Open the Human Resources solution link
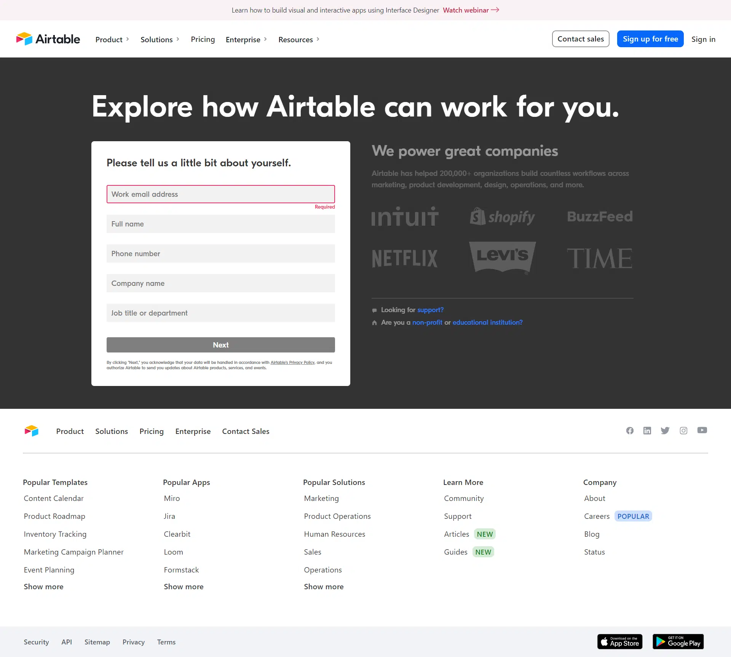The image size is (731, 657). point(335,534)
